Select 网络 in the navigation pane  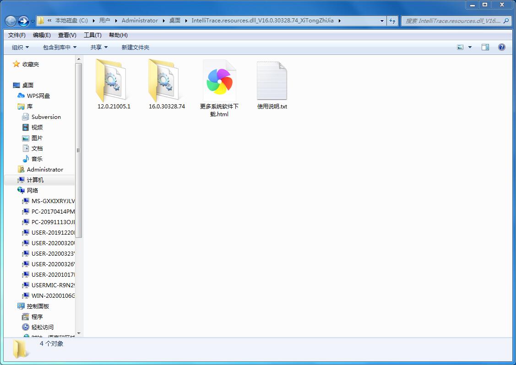click(32, 190)
